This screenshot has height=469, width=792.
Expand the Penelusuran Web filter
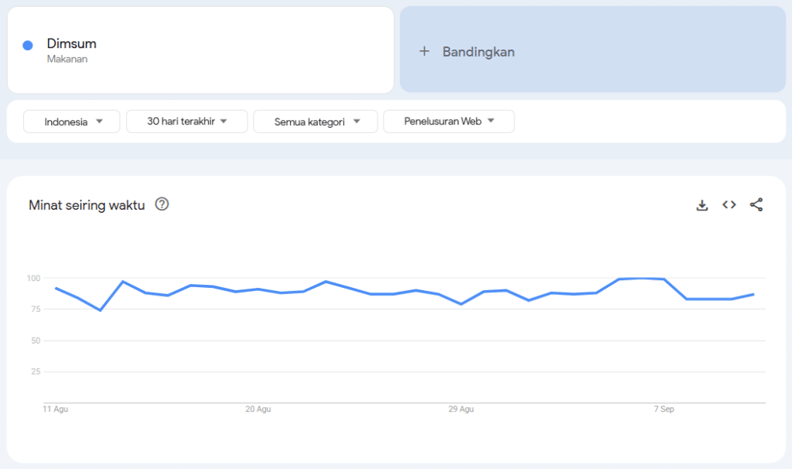449,122
